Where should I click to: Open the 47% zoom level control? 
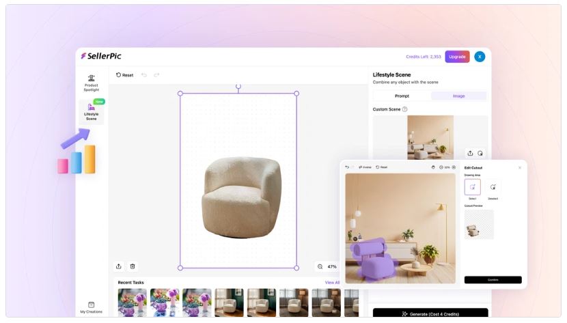(x=332, y=266)
